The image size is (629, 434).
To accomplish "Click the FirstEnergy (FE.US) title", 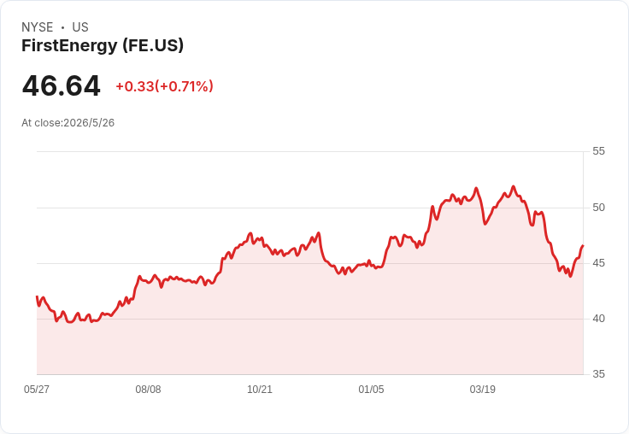I will click(x=103, y=46).
